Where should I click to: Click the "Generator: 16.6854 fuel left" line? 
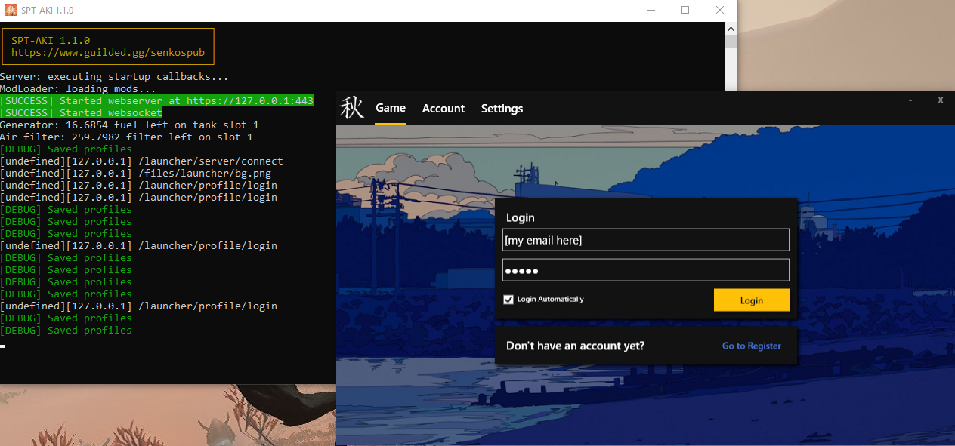click(129, 125)
